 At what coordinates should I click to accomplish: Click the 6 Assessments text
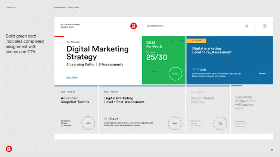(111, 64)
